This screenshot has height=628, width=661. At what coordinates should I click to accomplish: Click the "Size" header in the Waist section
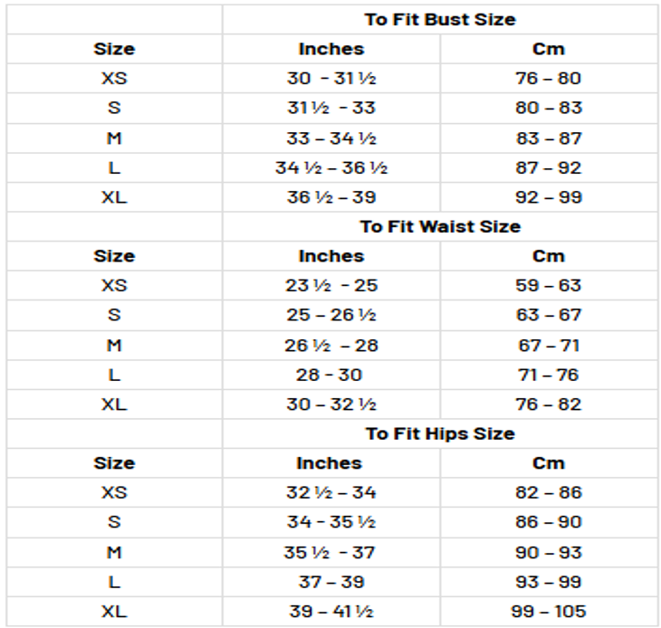(x=114, y=256)
